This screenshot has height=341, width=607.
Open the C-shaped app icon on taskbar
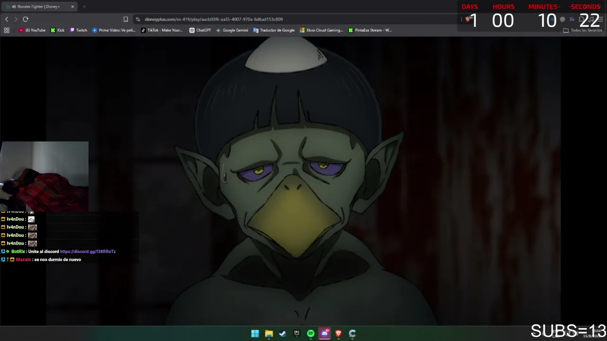pyautogui.click(x=352, y=333)
